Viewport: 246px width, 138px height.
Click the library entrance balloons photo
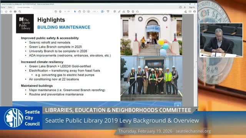click(x=151, y=35)
